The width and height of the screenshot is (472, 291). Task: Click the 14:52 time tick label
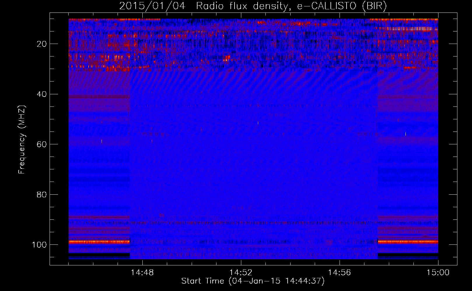tap(241, 273)
